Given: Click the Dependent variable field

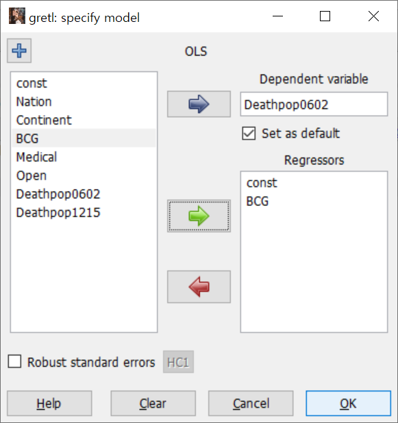Looking at the screenshot, I should click(x=314, y=104).
